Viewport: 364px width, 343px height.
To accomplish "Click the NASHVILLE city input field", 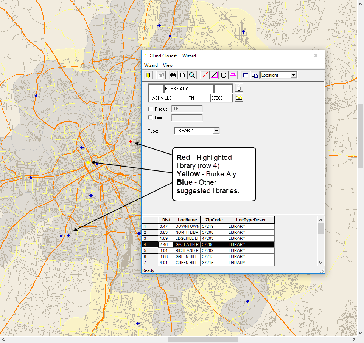I will tap(168, 97).
